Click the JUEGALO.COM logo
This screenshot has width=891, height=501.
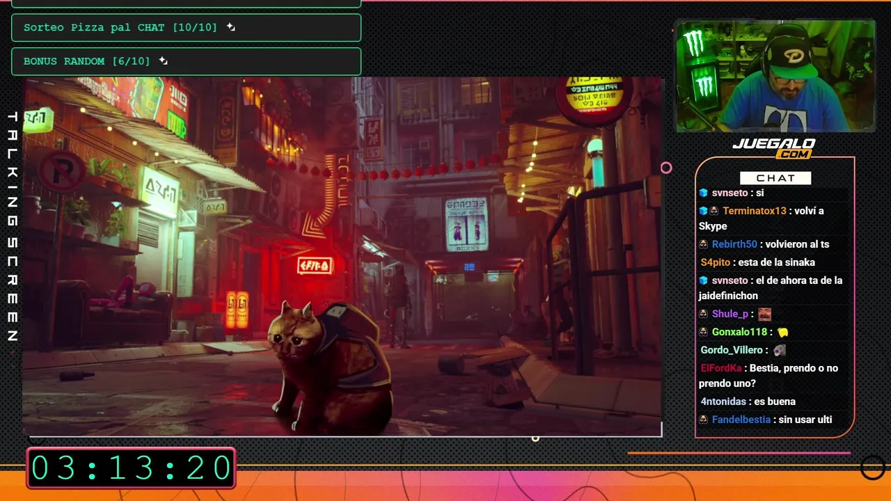tap(774, 148)
